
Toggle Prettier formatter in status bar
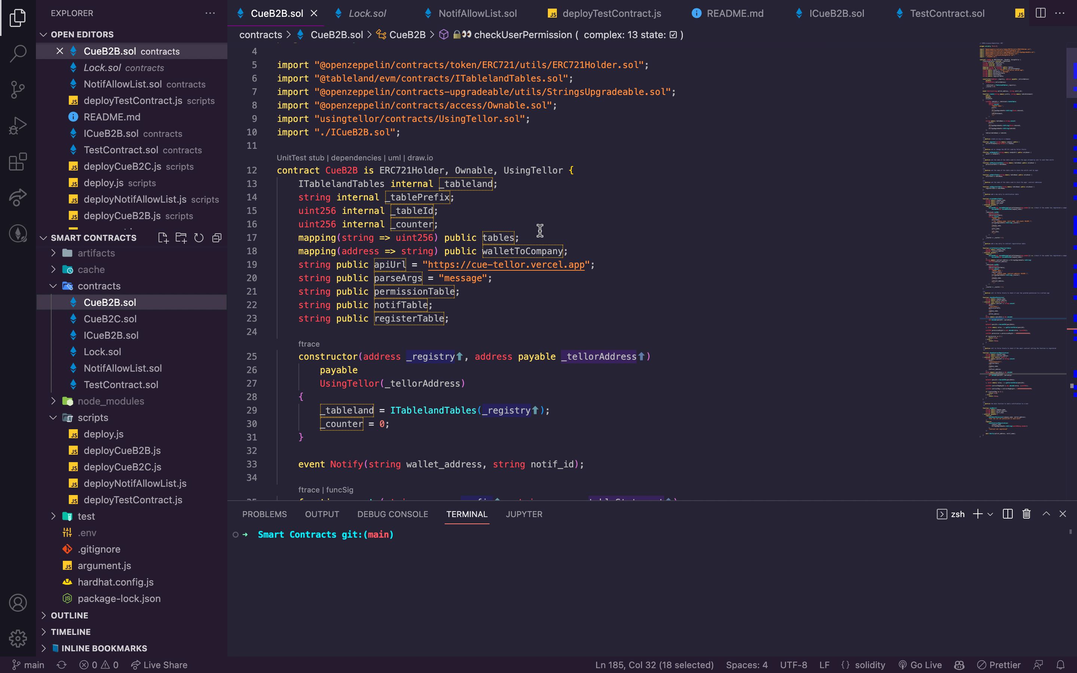click(999, 664)
